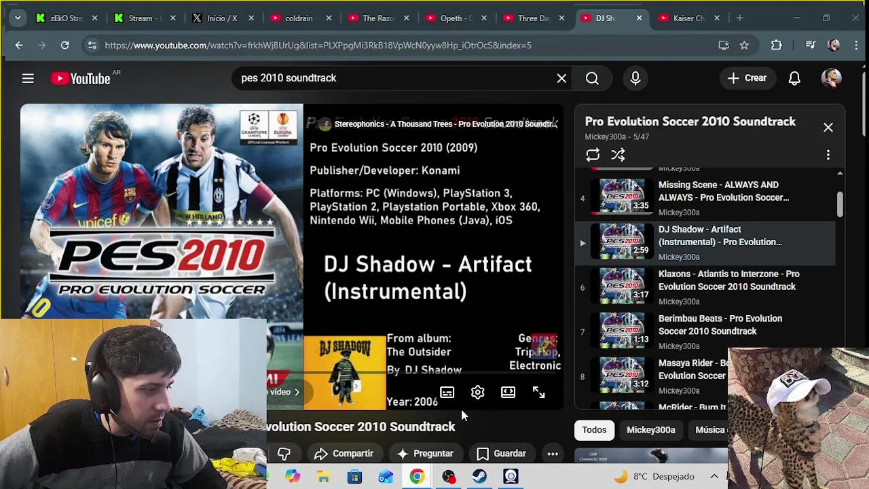Screen dimensions: 869x489
Task: Select the Música filter chip
Action: [x=709, y=430]
